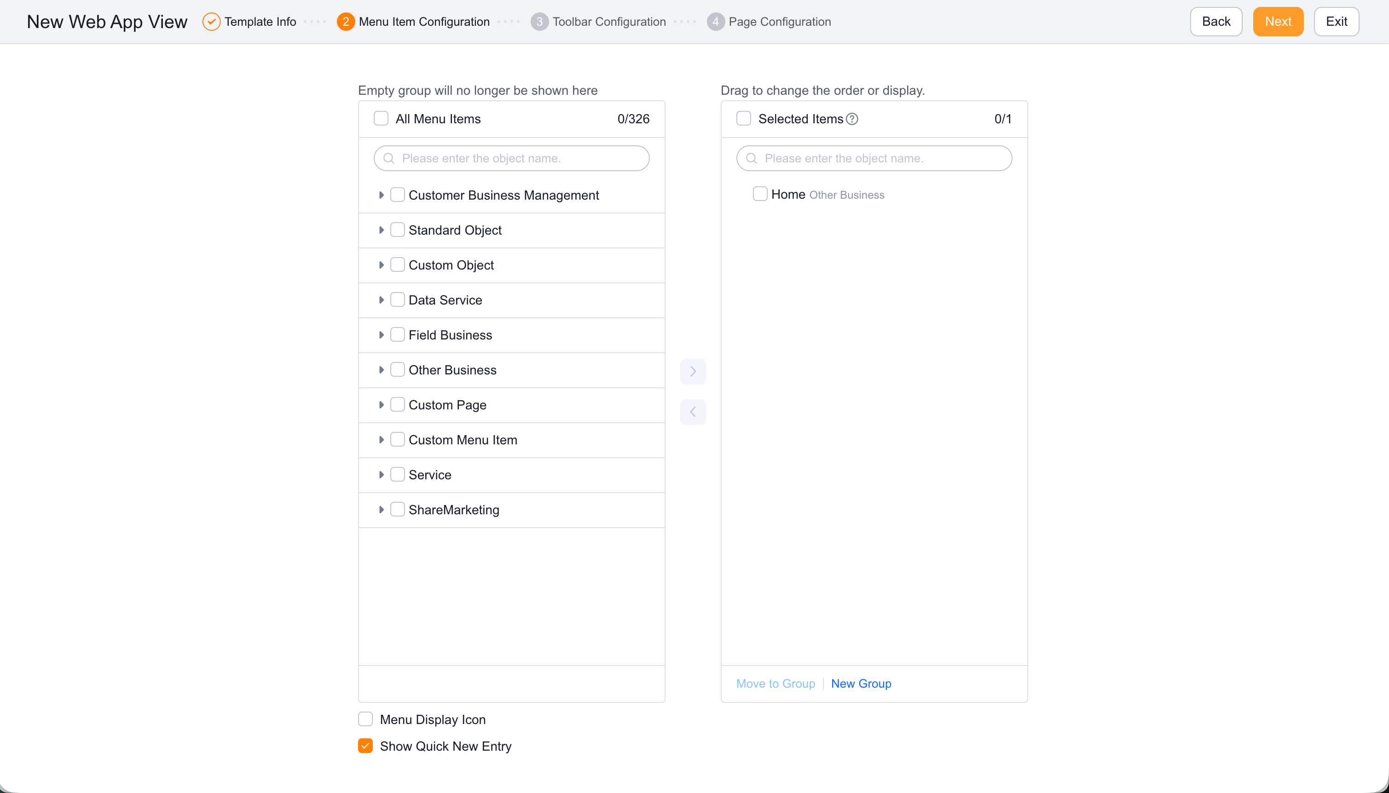This screenshot has width=1389, height=793.
Task: Click help icon beside Selected Items
Action: (x=852, y=119)
